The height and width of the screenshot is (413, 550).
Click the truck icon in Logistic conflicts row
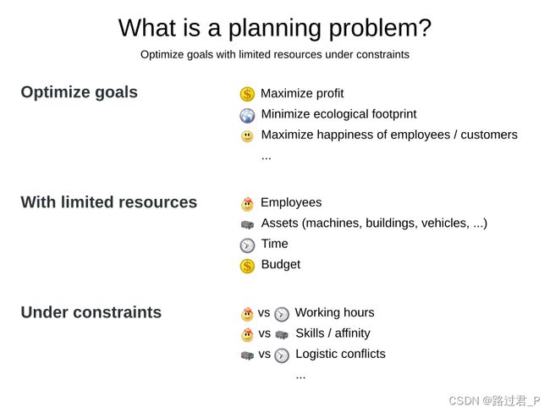[x=247, y=355]
